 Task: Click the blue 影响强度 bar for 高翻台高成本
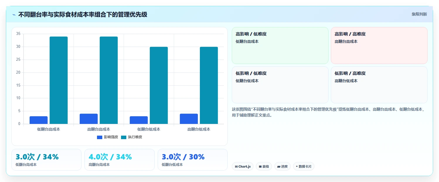pyautogui.click(x=89, y=119)
